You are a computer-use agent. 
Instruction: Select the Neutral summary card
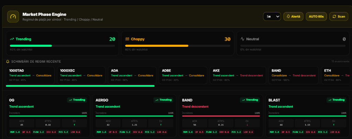click(x=293, y=43)
